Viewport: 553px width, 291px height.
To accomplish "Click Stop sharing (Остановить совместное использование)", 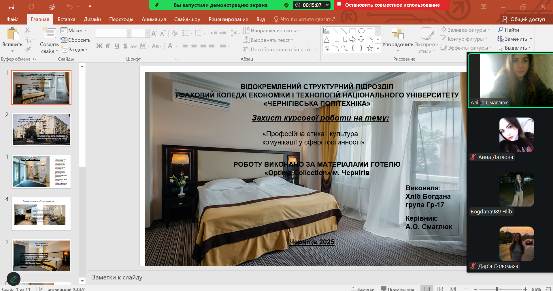I will [x=392, y=5].
